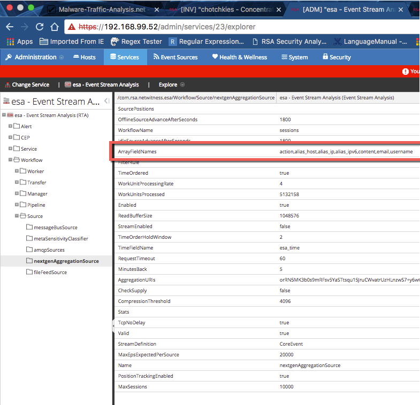Screen dimensions: 420x405
Task: Click the messageBusSource folder icon
Action: point(29,228)
